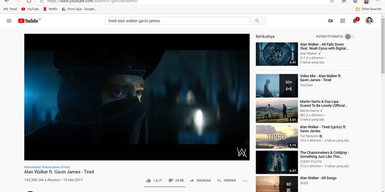Viewport: 385px width, 192px height.
Task: Click the browser refresh button
Action: click(x=29, y=1)
